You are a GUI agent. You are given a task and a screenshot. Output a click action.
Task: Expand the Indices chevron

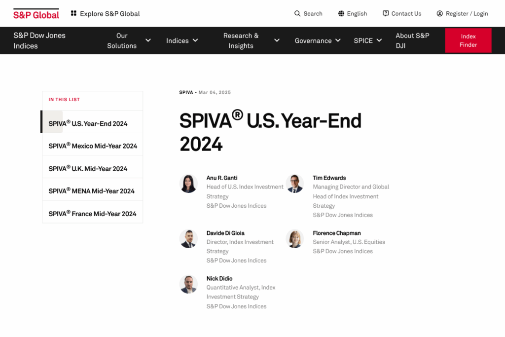[195, 40]
